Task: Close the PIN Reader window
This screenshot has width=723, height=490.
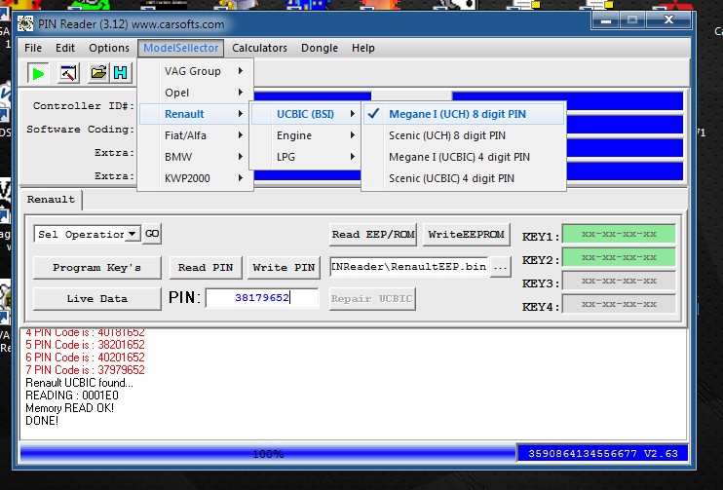Action: (x=668, y=19)
